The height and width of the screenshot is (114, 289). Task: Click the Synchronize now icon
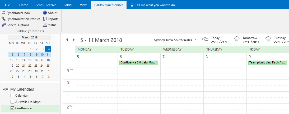tap(4, 13)
